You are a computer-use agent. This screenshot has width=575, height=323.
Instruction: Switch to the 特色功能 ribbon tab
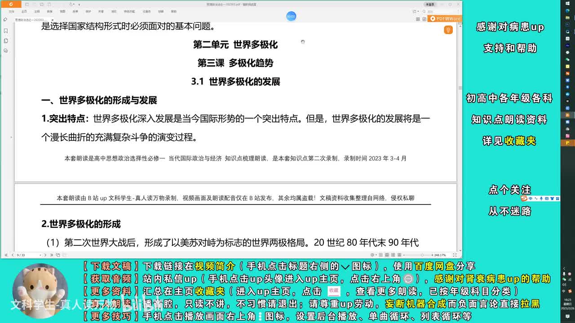[x=129, y=12]
